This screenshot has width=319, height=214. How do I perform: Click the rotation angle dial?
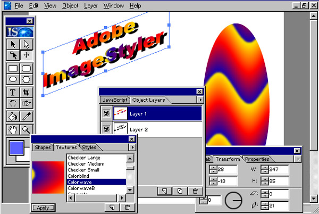(233, 200)
